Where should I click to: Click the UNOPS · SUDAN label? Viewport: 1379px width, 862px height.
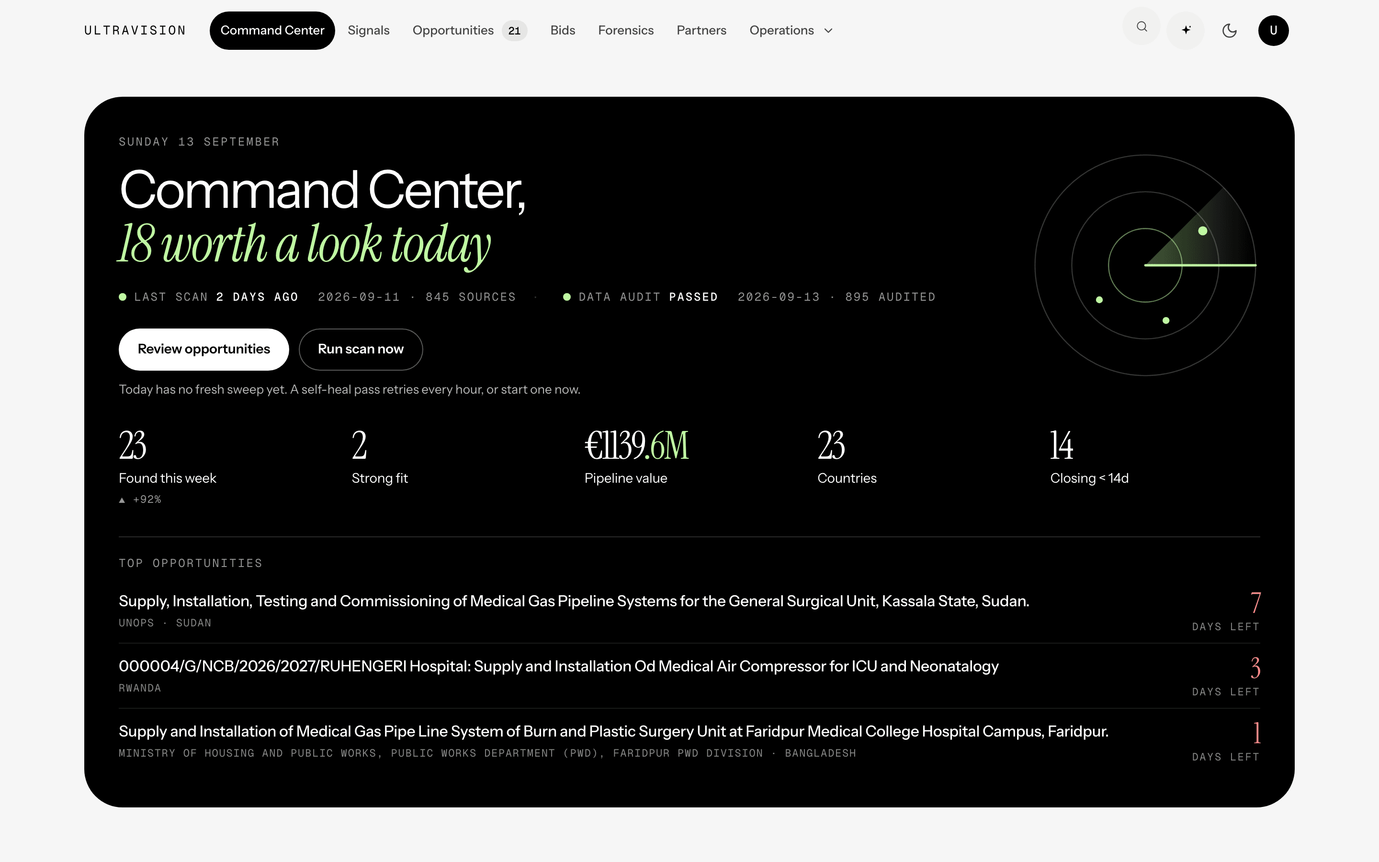point(165,623)
